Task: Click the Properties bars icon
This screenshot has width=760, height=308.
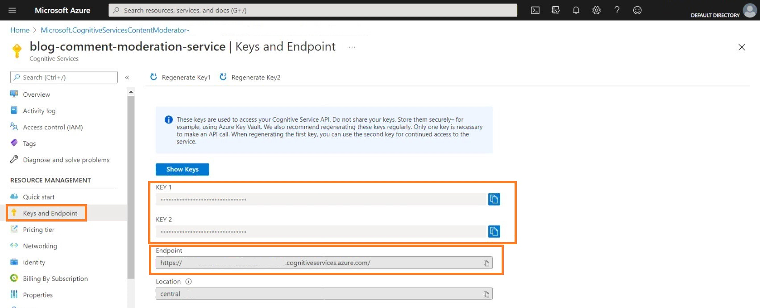Action: tap(14, 295)
